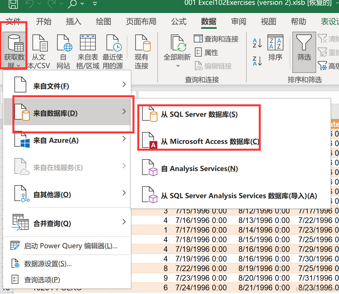Click the Power Query Editor pencil-table icon
Screen dimensions: 339x294
pyautogui.click(x=15, y=245)
